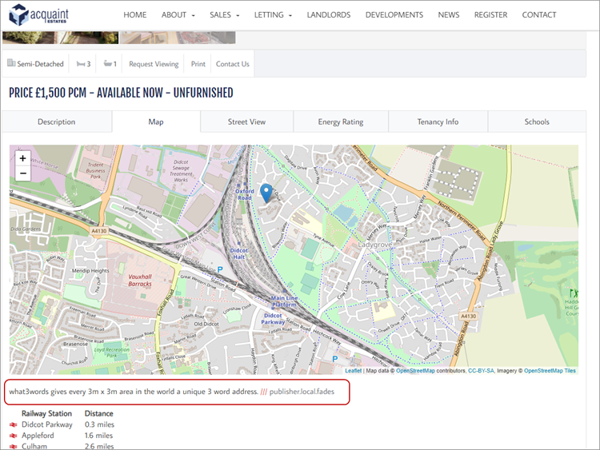Screen dimensions: 600x450
Task: Expand the About dropdown menu
Action: coord(178,15)
